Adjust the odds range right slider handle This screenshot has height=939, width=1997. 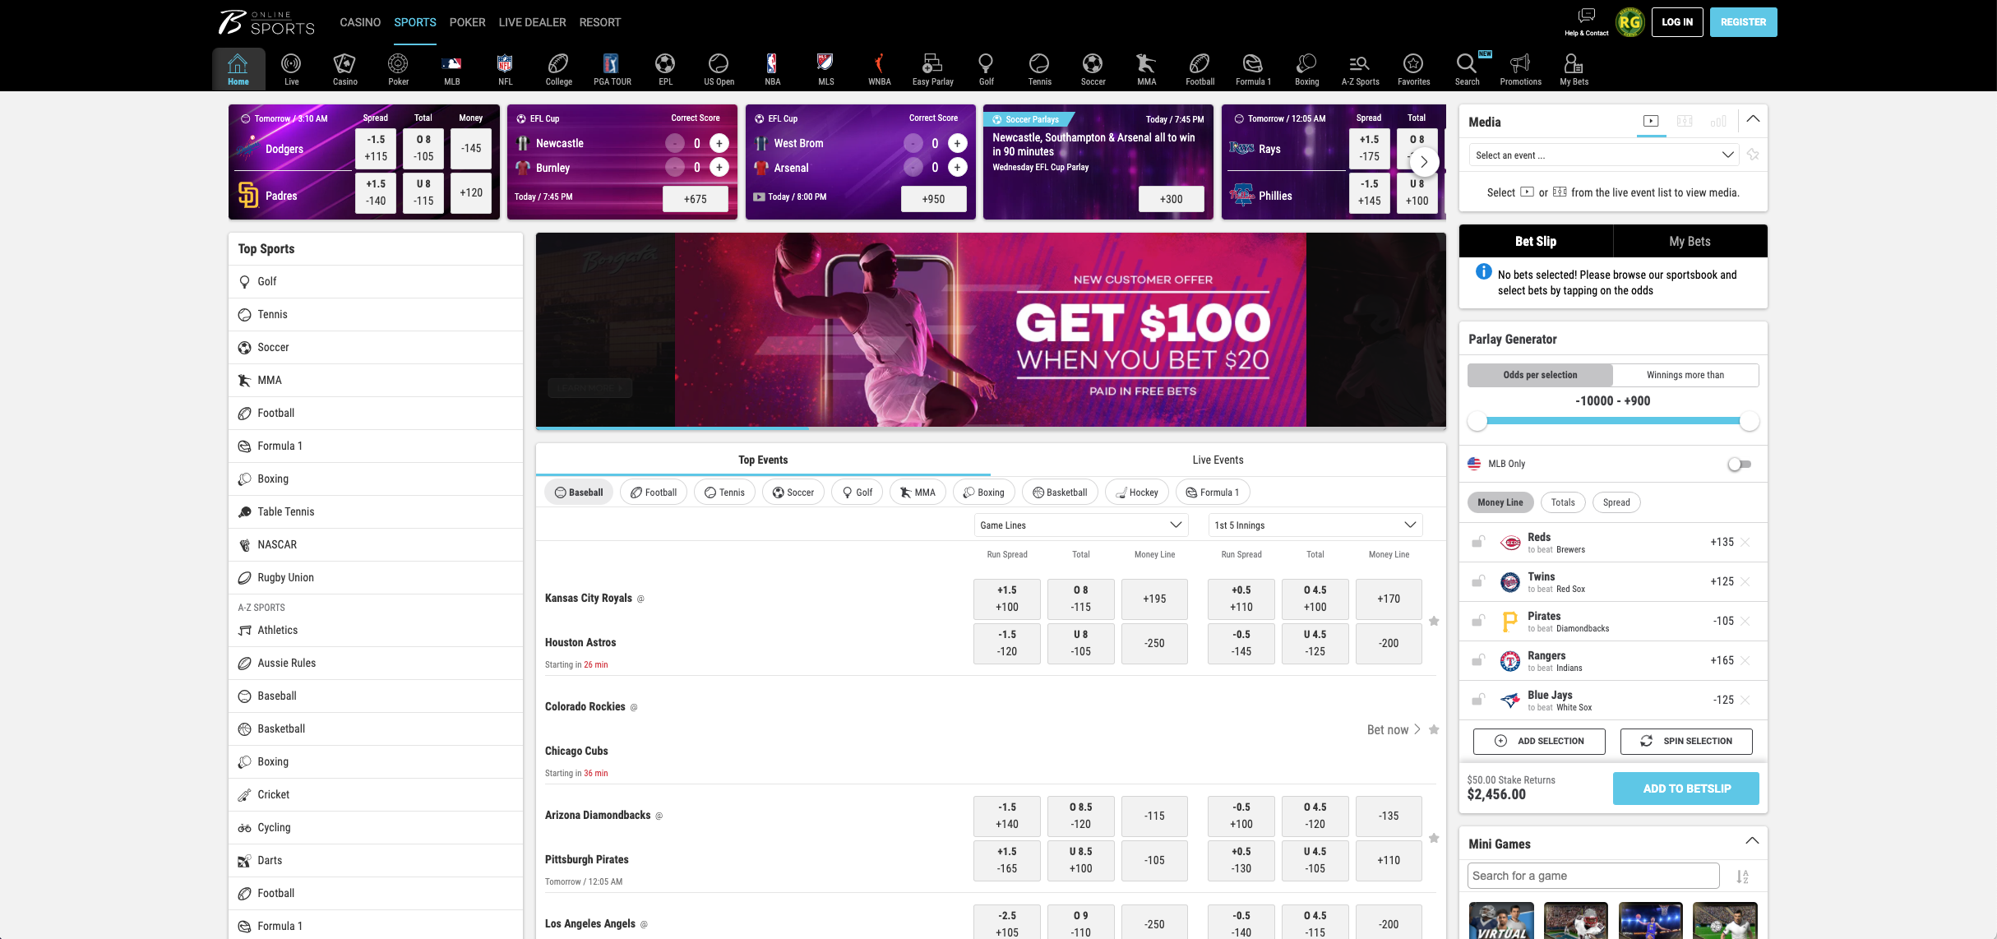point(1749,421)
